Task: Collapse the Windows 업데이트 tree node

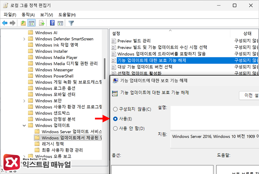Action: pos(24,125)
